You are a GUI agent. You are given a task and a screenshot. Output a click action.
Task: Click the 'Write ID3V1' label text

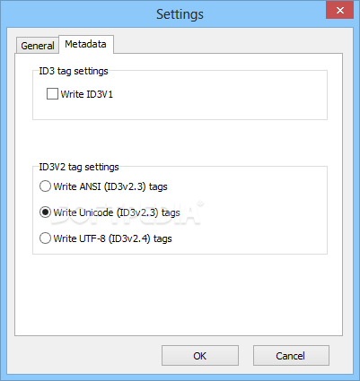point(87,94)
